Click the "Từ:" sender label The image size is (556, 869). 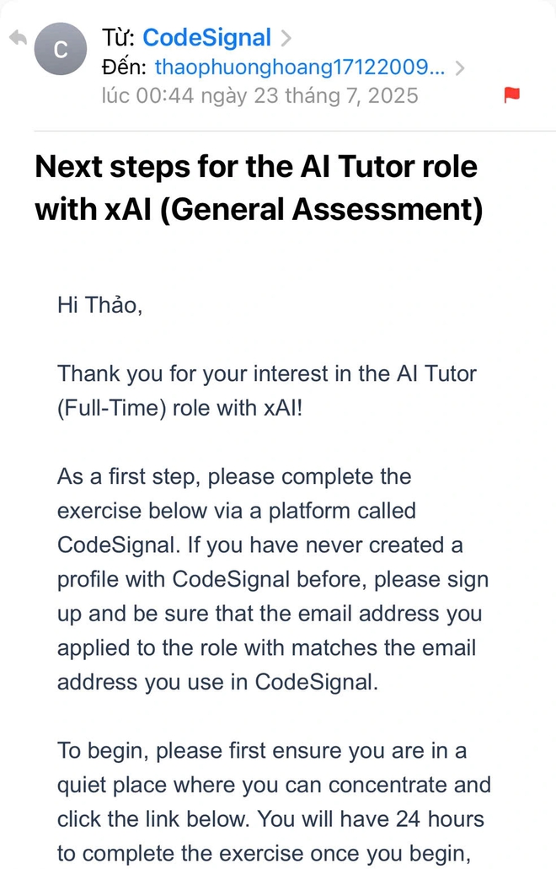(x=119, y=38)
